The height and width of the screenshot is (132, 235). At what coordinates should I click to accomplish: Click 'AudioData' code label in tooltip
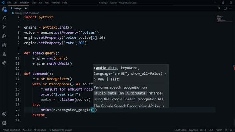[x=135, y=93]
